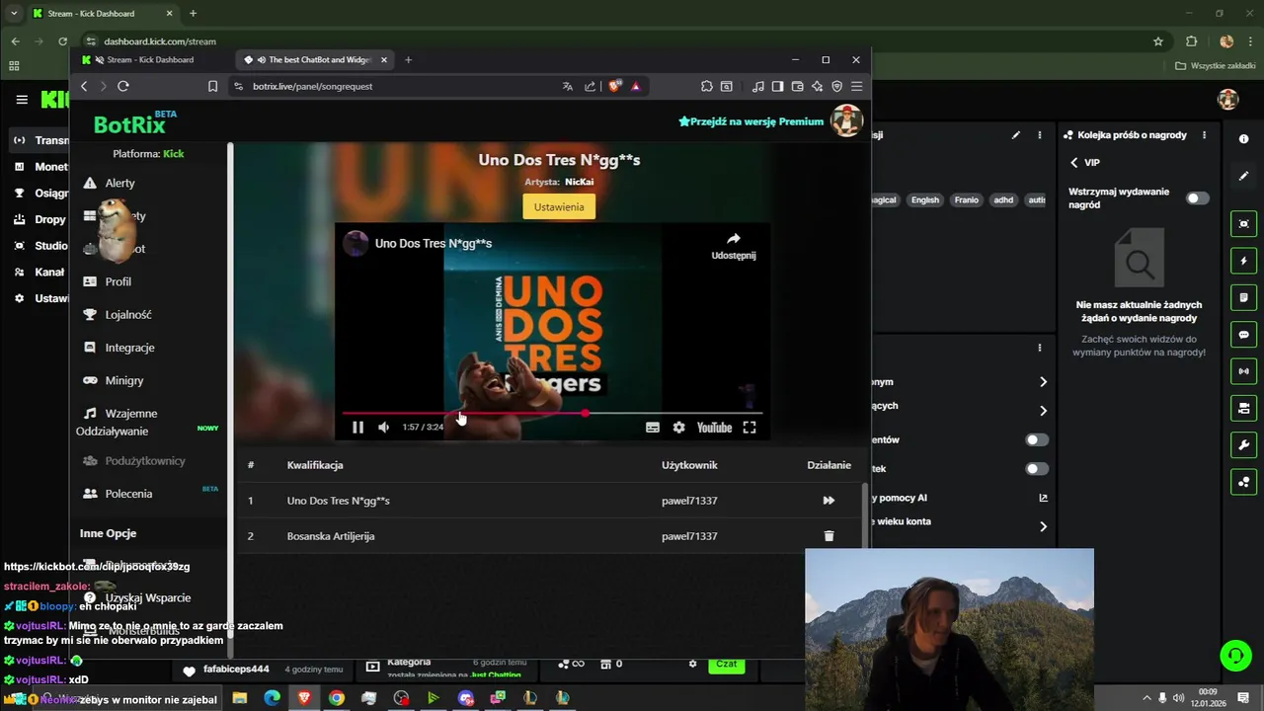Select the English tag chip

point(925,199)
